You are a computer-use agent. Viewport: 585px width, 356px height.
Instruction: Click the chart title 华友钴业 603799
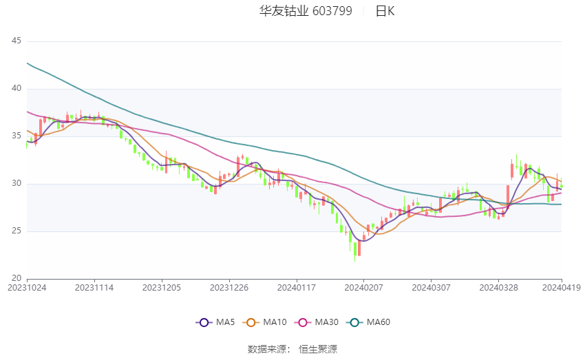click(306, 11)
